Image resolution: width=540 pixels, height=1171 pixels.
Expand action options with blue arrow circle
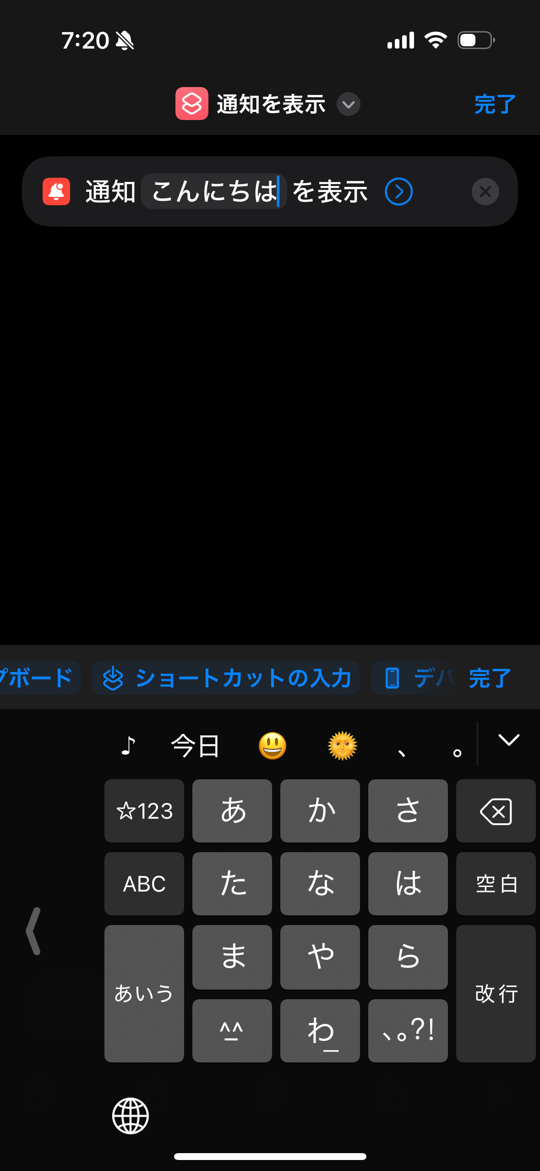398,192
